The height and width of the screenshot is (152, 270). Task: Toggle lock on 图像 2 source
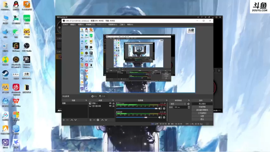pyautogui.click(x=113, y=103)
